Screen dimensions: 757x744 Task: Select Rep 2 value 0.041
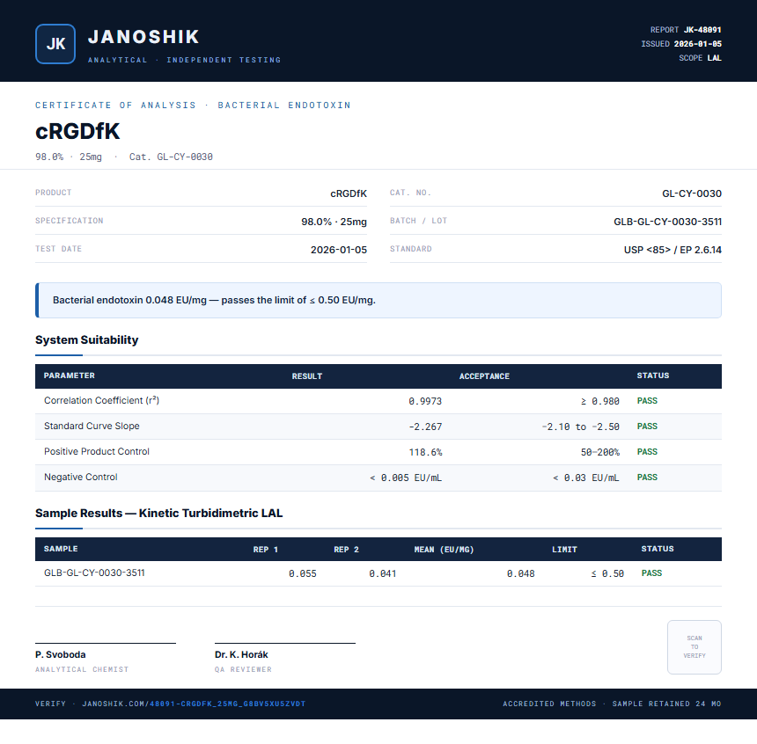(x=383, y=573)
